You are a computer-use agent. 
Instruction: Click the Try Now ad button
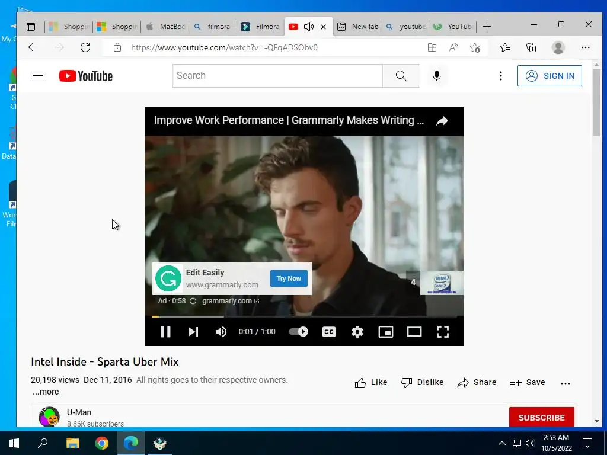[289, 278]
